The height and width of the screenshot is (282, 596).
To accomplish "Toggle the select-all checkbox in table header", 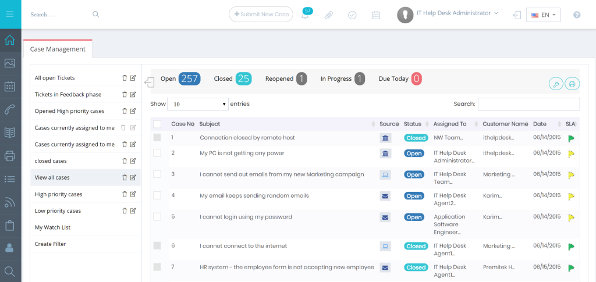I will tap(157, 124).
